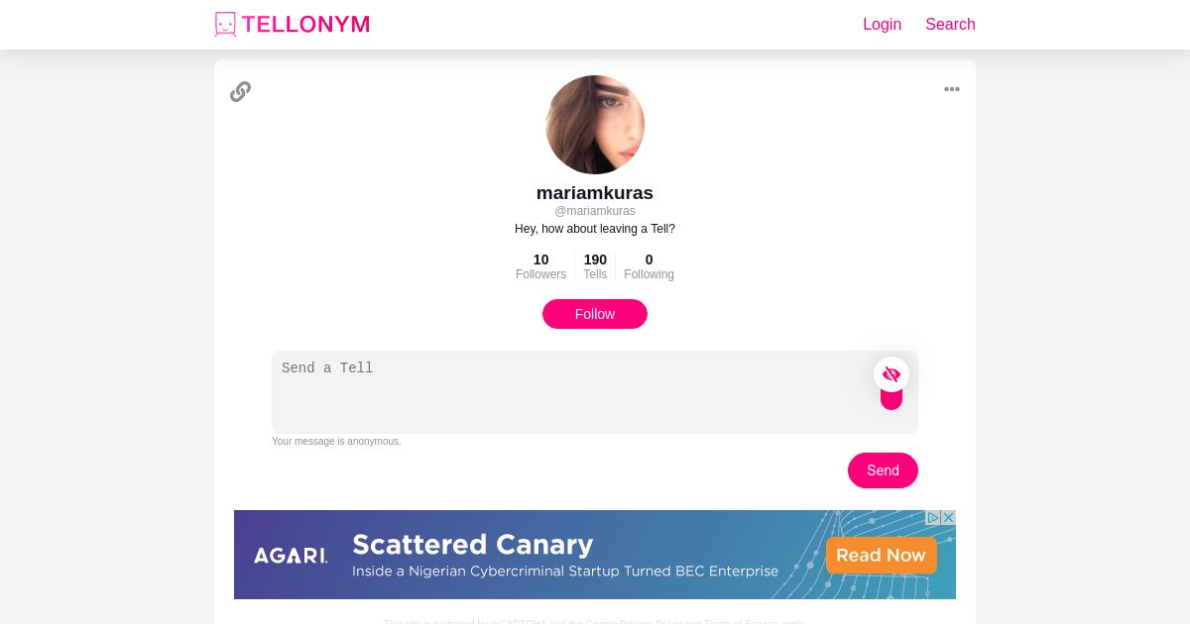Viewport: 1190px width, 624px height.
Task: Follow mariamkuras
Action: tap(595, 314)
